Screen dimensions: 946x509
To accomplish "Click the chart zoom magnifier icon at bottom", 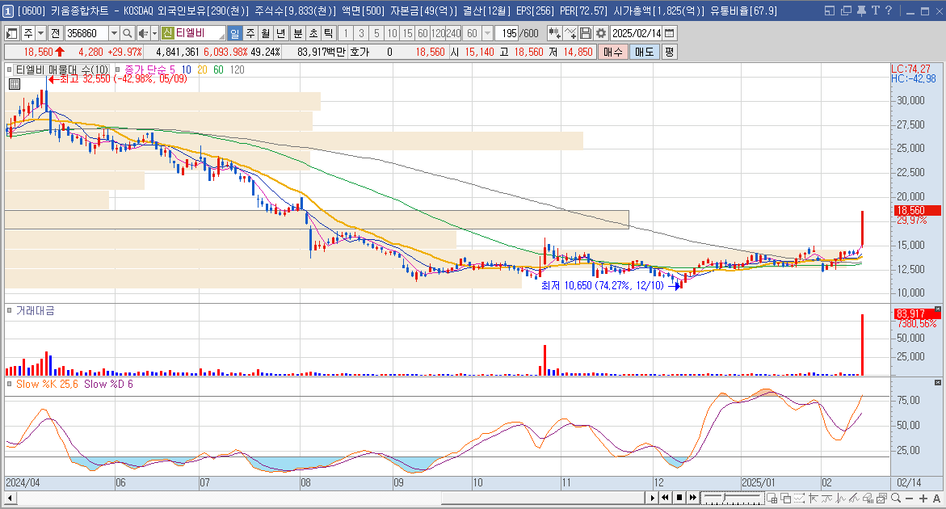I will coord(896,498).
